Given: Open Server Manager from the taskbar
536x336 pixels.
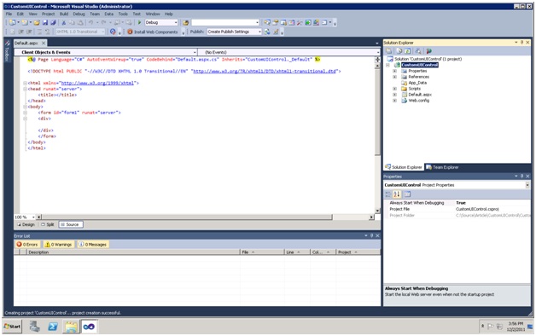Looking at the screenshot, I should point(34,327).
